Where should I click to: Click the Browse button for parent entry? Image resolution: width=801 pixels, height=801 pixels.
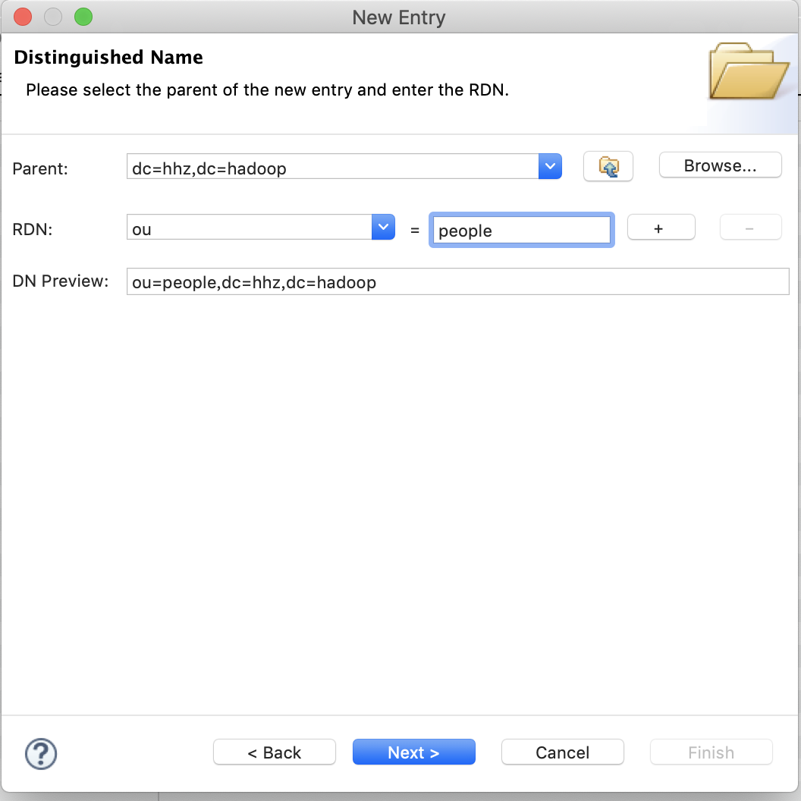coord(719,165)
